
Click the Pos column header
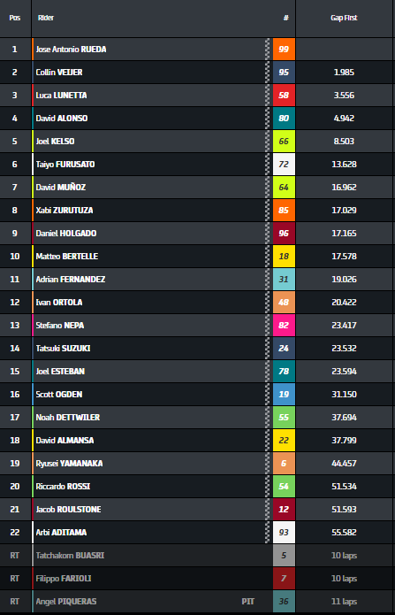(x=15, y=18)
